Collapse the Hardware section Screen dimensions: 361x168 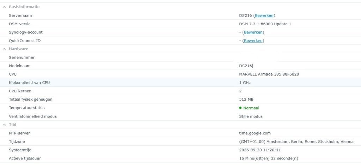click(4, 49)
